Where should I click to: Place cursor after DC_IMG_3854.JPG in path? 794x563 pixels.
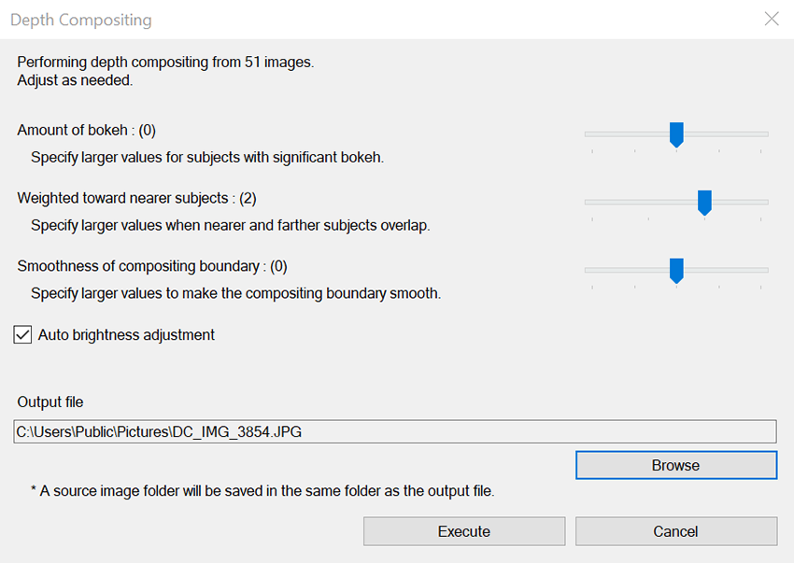pos(302,431)
